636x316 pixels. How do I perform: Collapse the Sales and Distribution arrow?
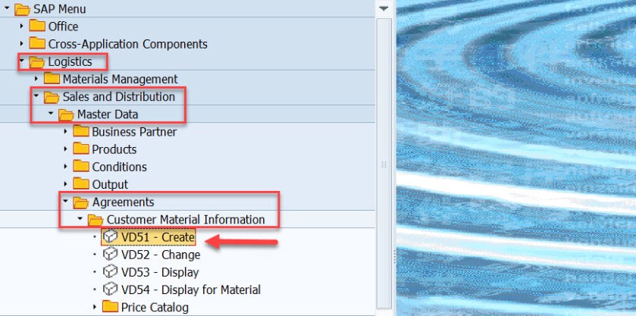coord(36,96)
